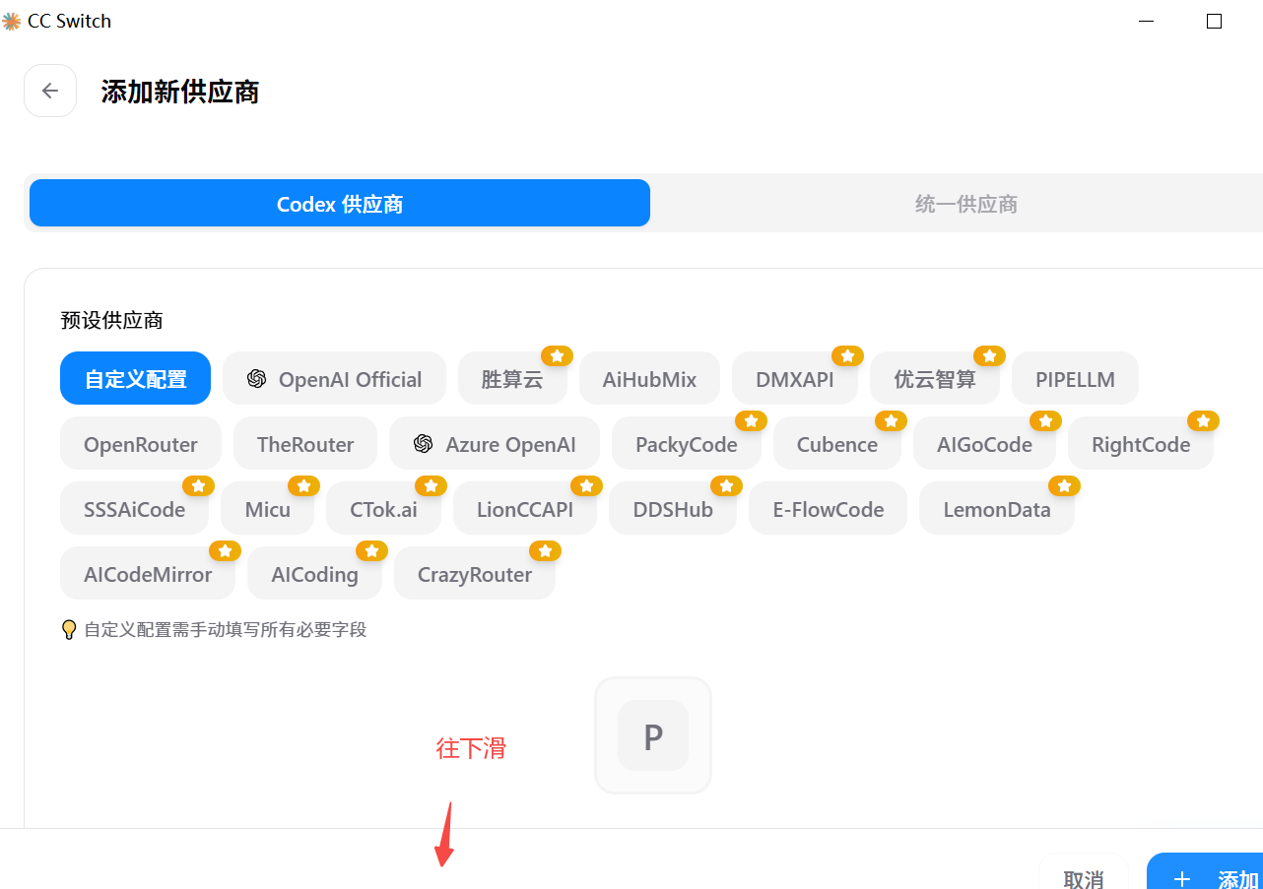The image size is (1263, 889).
Task: Pick the CTok.ai preset
Action: [383, 508]
